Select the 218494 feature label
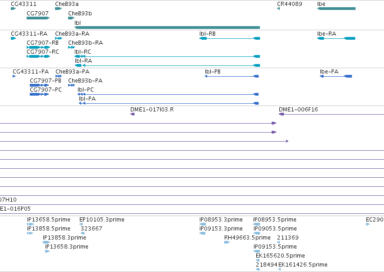This screenshot has height=272, width=384. (x=266, y=265)
